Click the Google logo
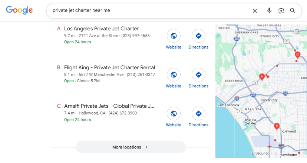 coord(19,10)
